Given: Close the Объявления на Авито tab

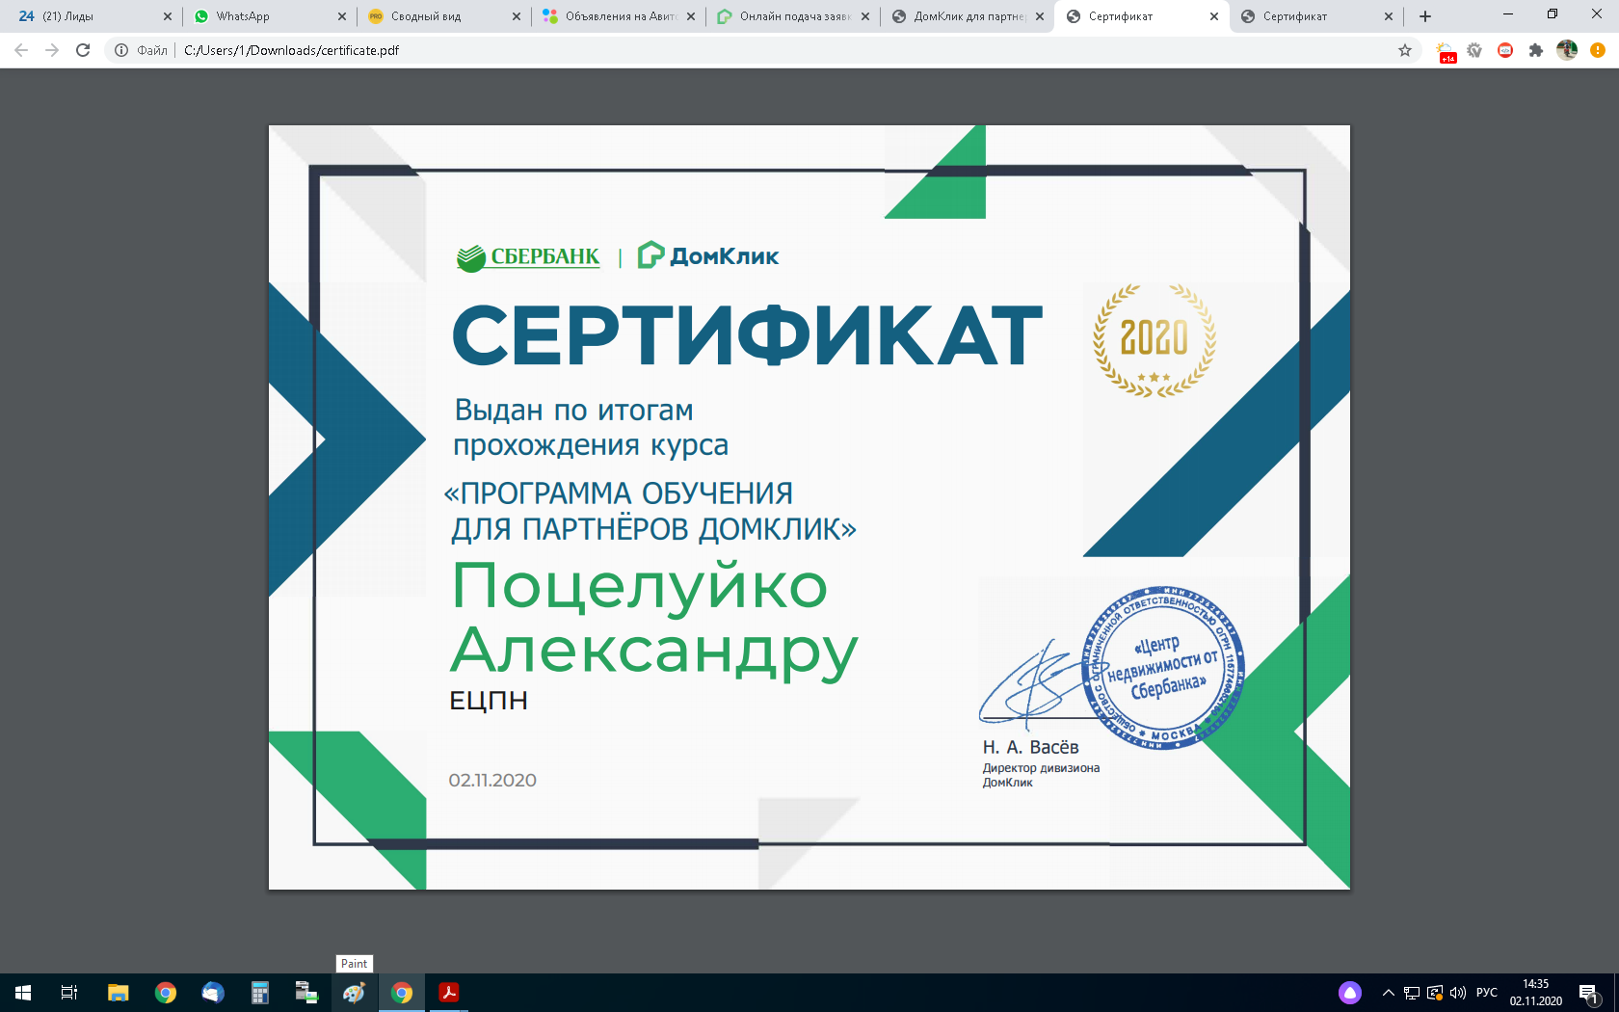Looking at the screenshot, I should coord(691,16).
